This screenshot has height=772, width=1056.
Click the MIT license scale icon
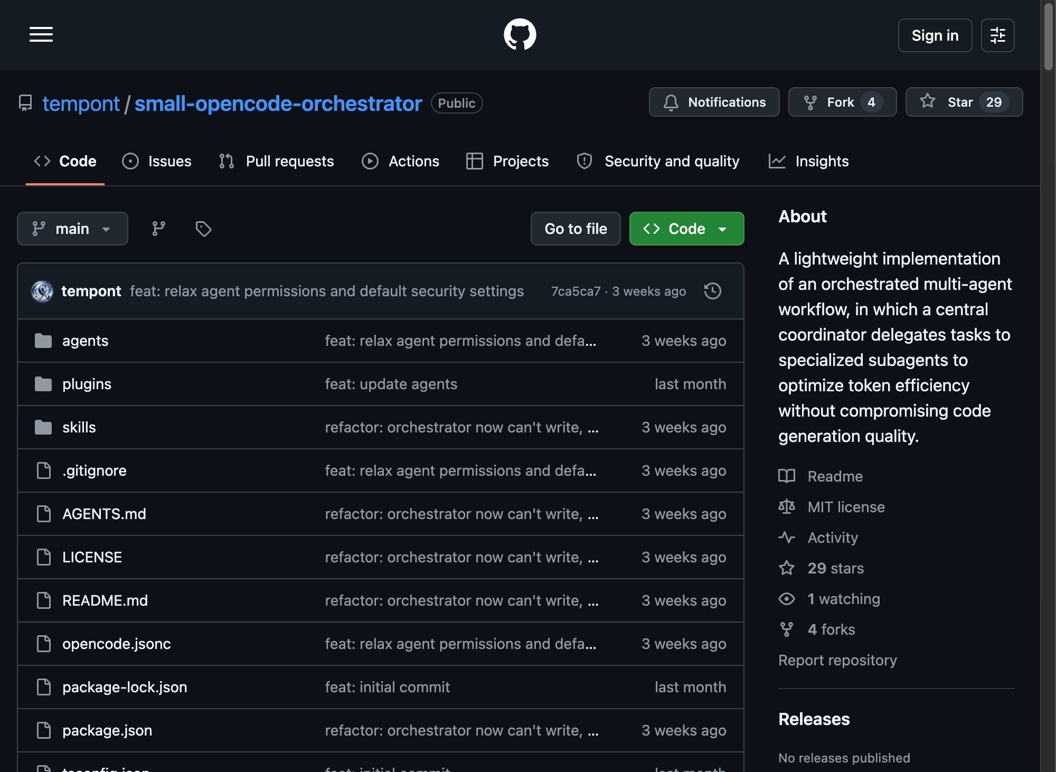coord(787,507)
